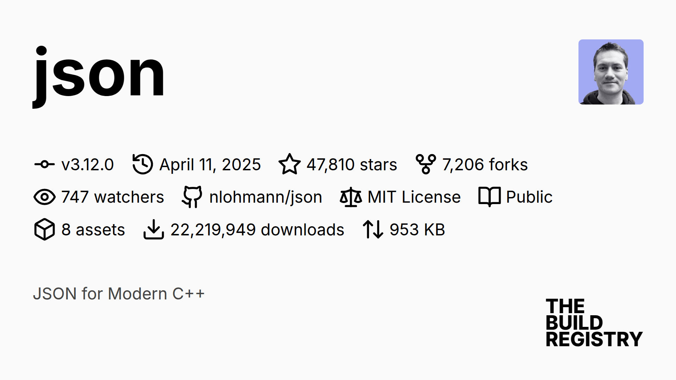Click the April 11, 2025 date
Image resolution: width=676 pixels, height=380 pixels.
[x=210, y=165]
